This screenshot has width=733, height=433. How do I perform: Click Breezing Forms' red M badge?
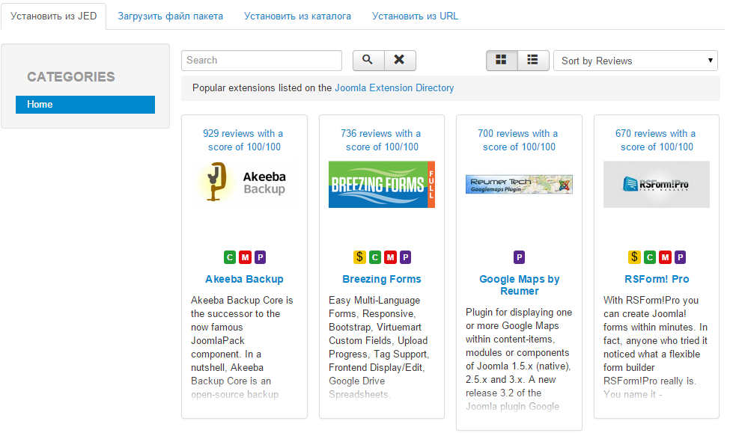(x=390, y=257)
